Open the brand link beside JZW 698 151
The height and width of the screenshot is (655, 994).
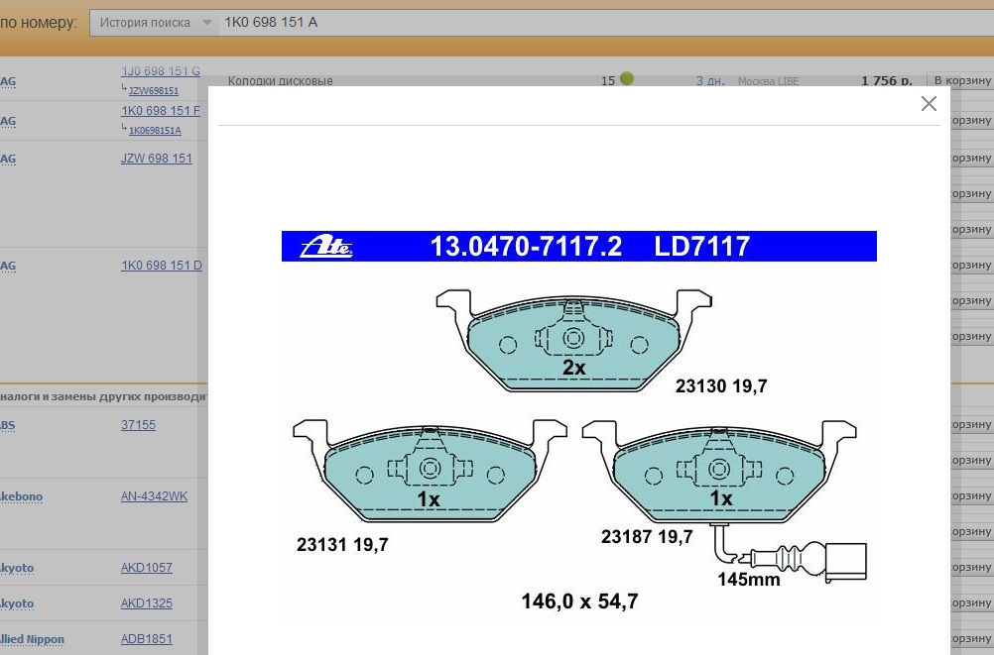8,159
